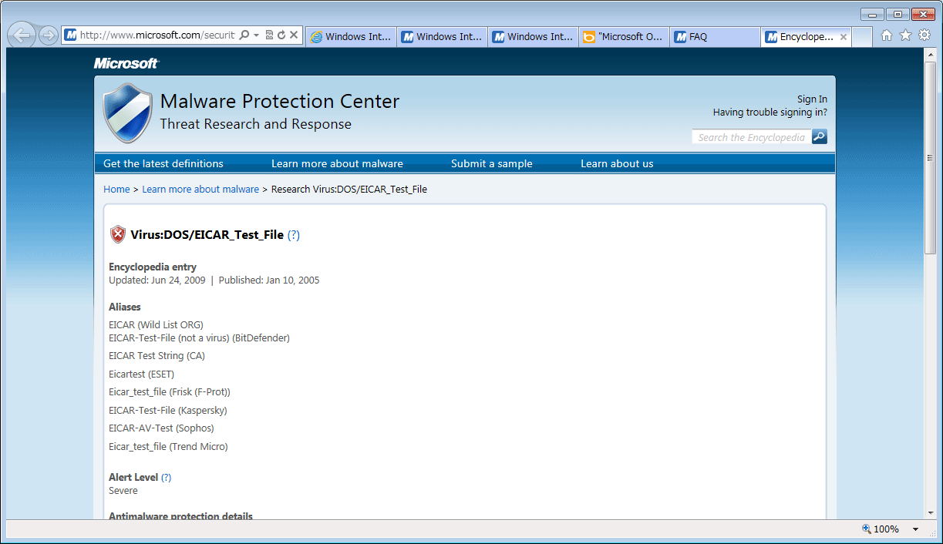Follow Learn more about malware breadcrumb link
The image size is (943, 544).
[200, 189]
